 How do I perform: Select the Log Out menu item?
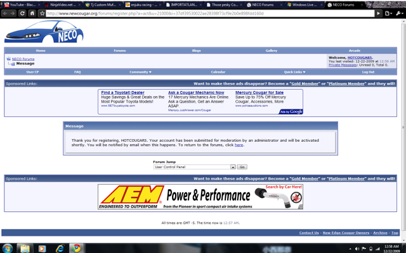click(x=368, y=72)
